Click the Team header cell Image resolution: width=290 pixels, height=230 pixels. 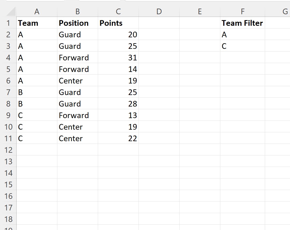coord(37,23)
